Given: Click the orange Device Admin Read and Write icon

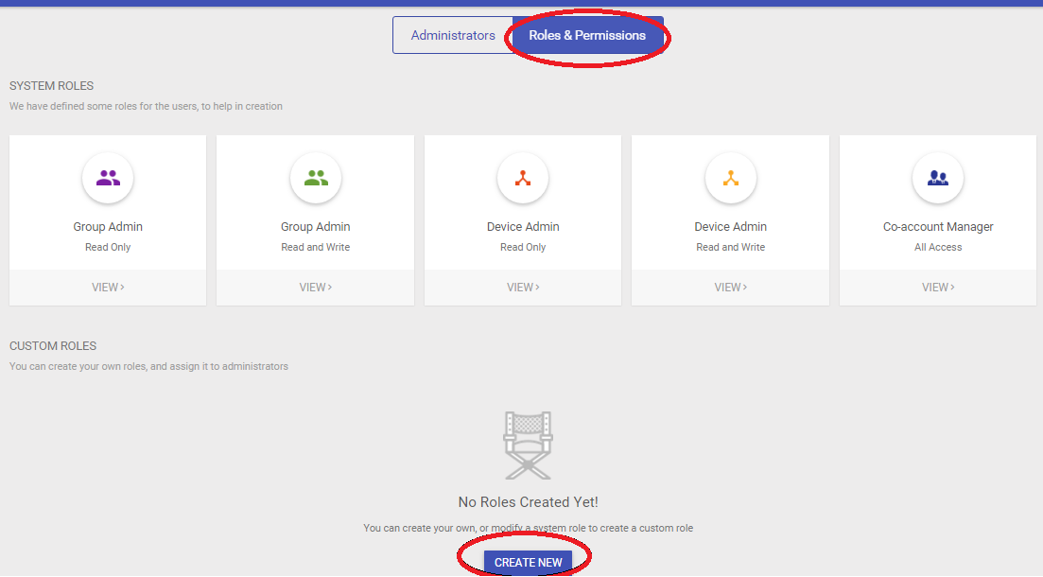Looking at the screenshot, I should click(x=730, y=178).
